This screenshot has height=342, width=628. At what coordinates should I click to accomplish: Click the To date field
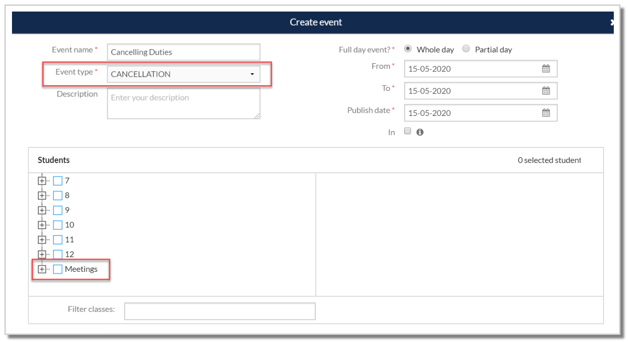click(481, 91)
